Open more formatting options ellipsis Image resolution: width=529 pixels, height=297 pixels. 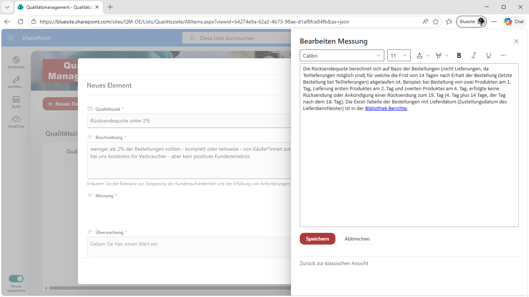point(503,55)
